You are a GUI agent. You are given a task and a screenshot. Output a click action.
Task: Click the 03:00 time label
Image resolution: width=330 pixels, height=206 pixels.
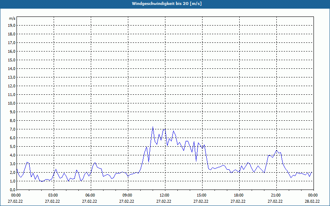(54, 195)
